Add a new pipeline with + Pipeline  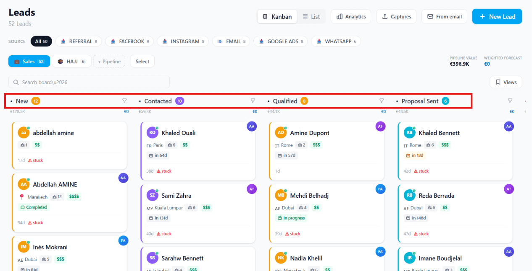[x=109, y=62]
